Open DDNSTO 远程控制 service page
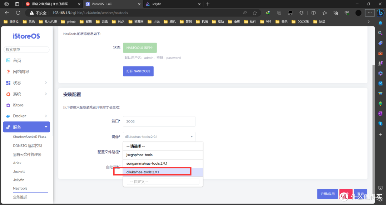Image resolution: width=386 pixels, height=205 pixels. coord(27,146)
